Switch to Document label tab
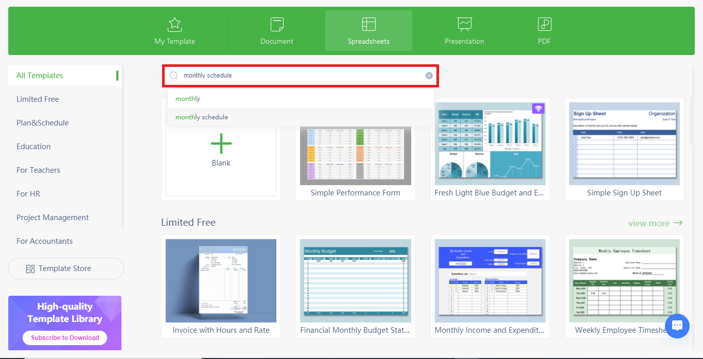The width and height of the screenshot is (703, 359). click(277, 41)
